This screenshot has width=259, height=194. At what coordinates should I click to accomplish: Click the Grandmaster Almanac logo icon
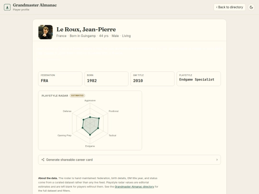point(7,7)
